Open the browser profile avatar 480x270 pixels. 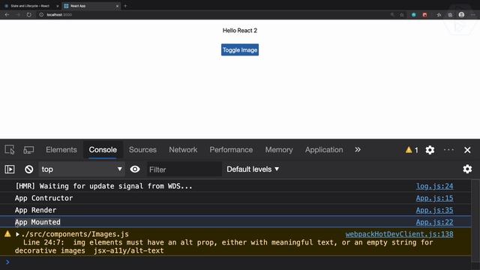pyautogui.click(x=461, y=15)
